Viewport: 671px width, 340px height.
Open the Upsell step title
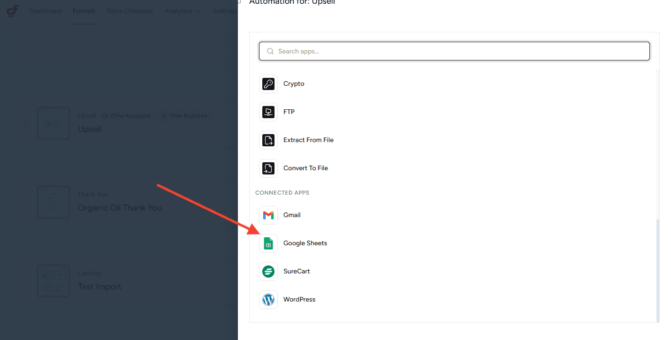point(90,129)
